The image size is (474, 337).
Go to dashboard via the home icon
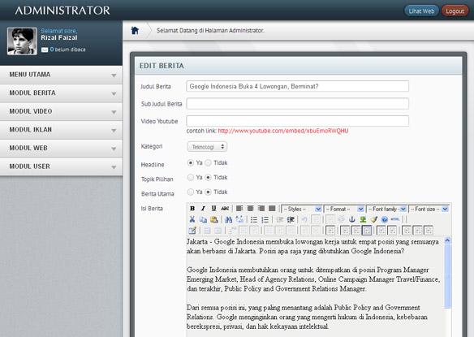(135, 30)
